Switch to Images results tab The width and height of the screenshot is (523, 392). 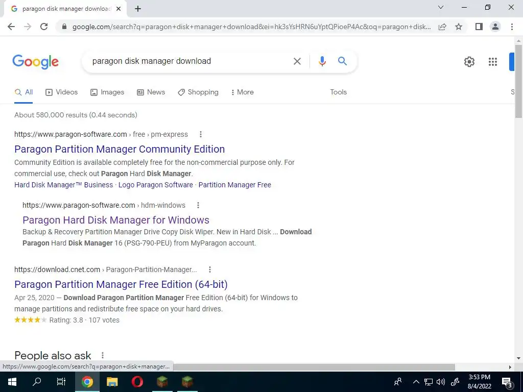tap(107, 92)
